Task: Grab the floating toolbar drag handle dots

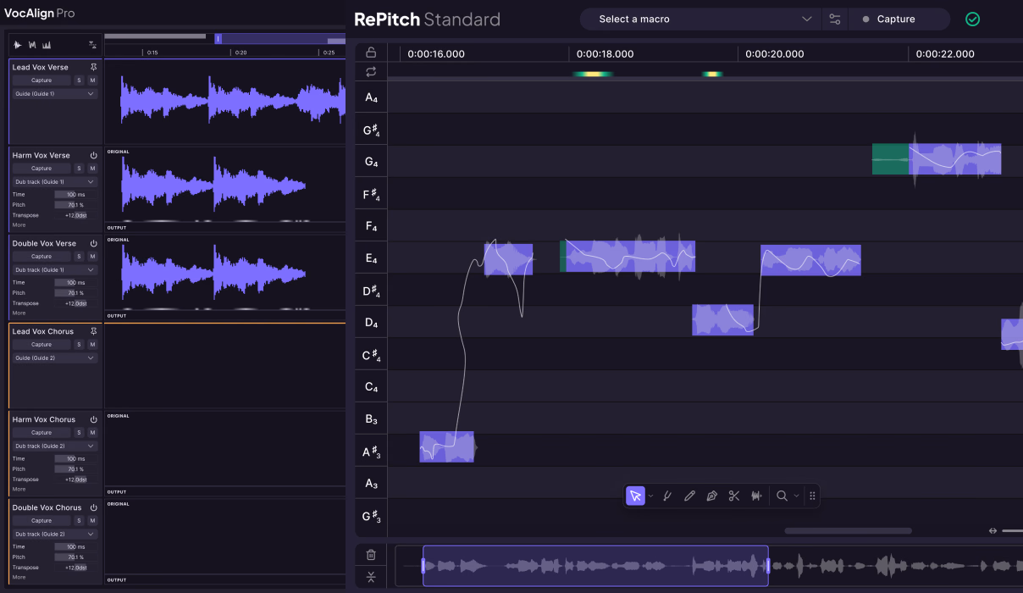Action: point(812,496)
